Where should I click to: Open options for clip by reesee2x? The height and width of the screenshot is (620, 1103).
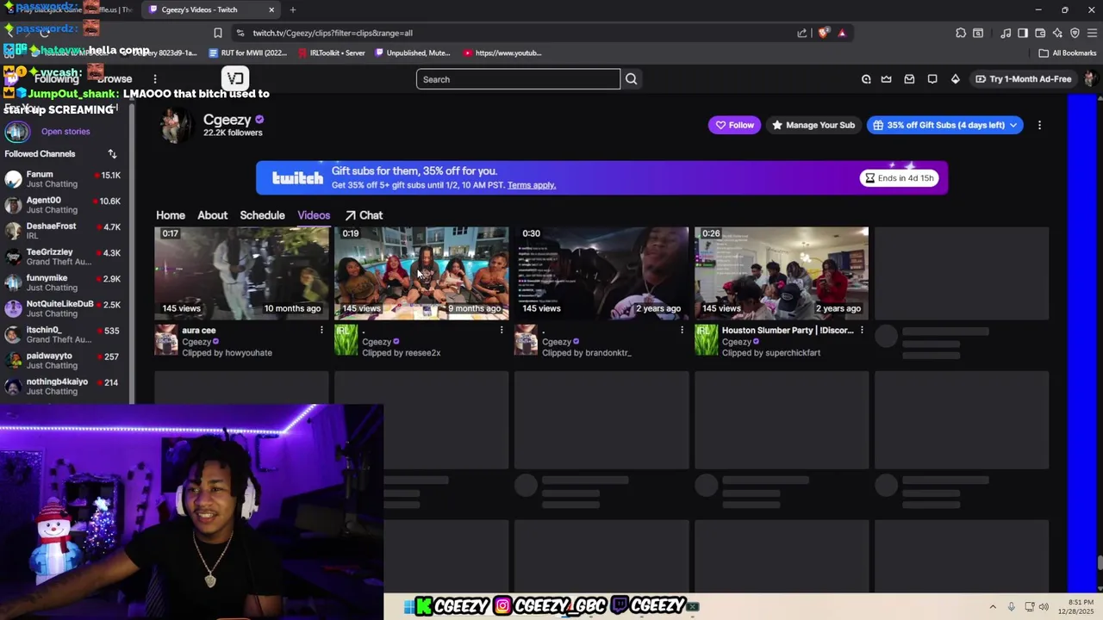click(502, 330)
